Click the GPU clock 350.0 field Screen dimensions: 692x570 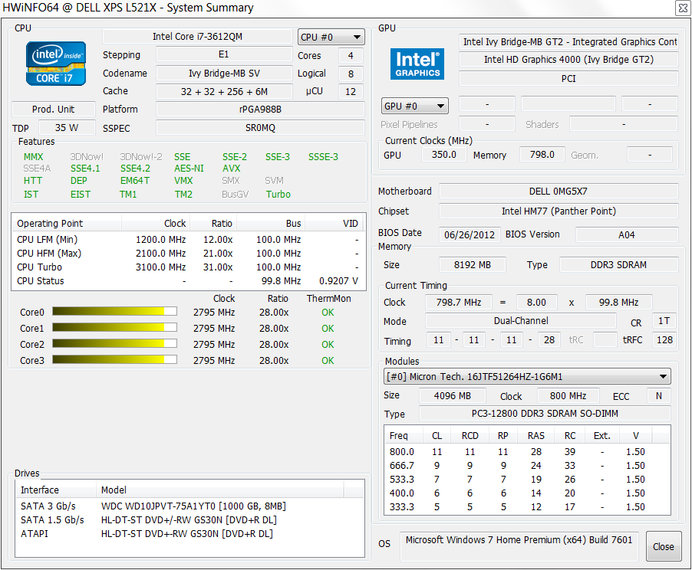tap(444, 154)
